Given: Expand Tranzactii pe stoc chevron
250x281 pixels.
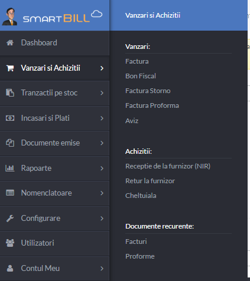Looking at the screenshot, I should (x=102, y=93).
